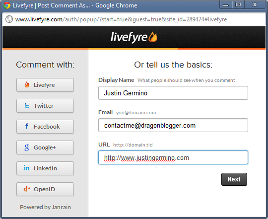Click the globe site-info icon in address bar
The width and height of the screenshot is (268, 219).
9,19
